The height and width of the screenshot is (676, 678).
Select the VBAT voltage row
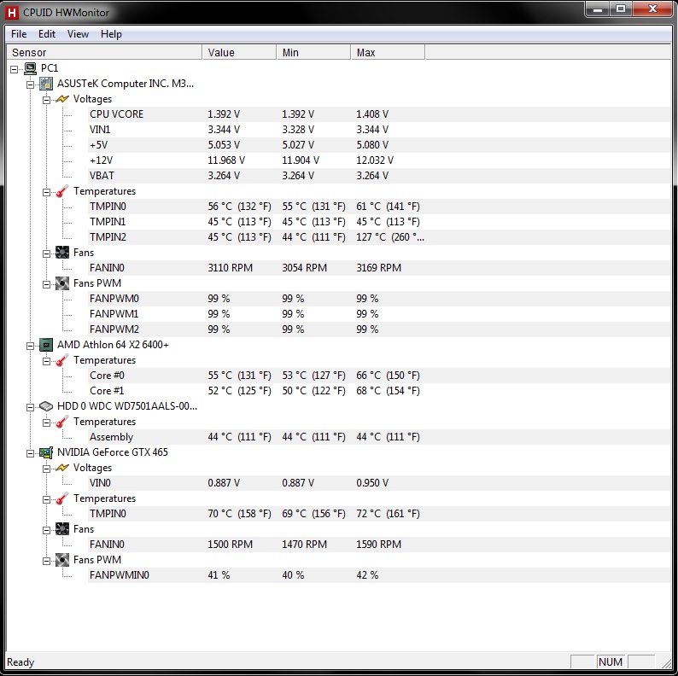379,176
